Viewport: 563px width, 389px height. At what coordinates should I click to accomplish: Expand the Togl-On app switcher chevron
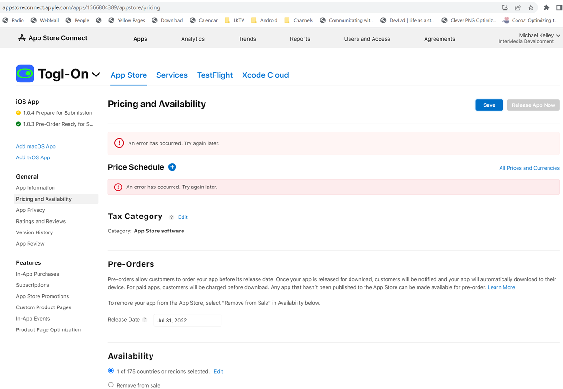point(96,75)
